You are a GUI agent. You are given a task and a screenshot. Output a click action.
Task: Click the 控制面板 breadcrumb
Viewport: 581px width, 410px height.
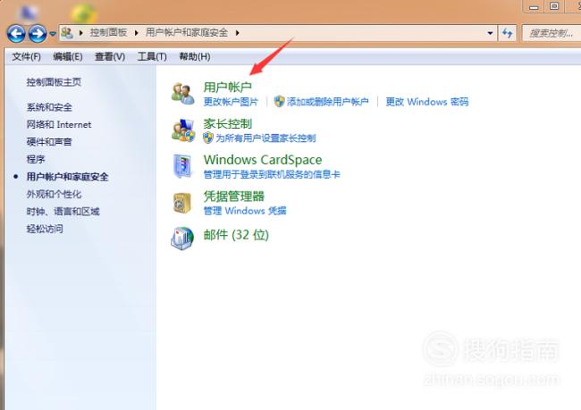pyautogui.click(x=108, y=32)
